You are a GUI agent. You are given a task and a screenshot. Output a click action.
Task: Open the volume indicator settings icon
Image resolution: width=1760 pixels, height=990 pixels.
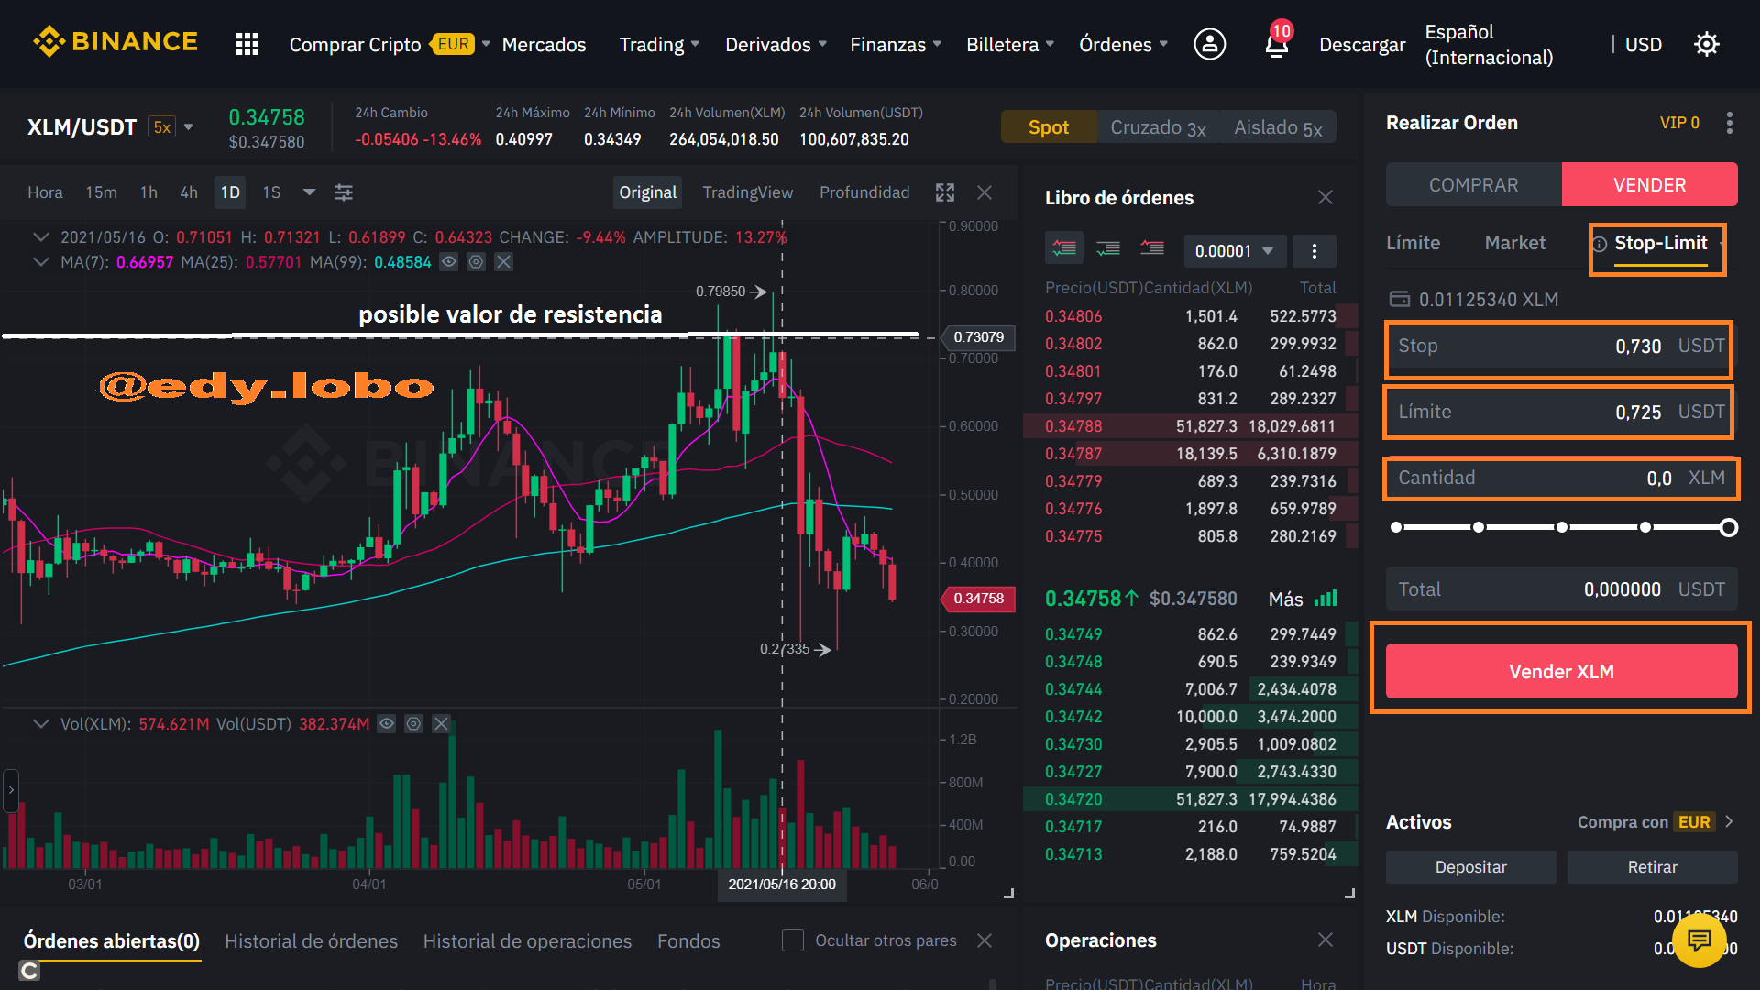tap(414, 724)
